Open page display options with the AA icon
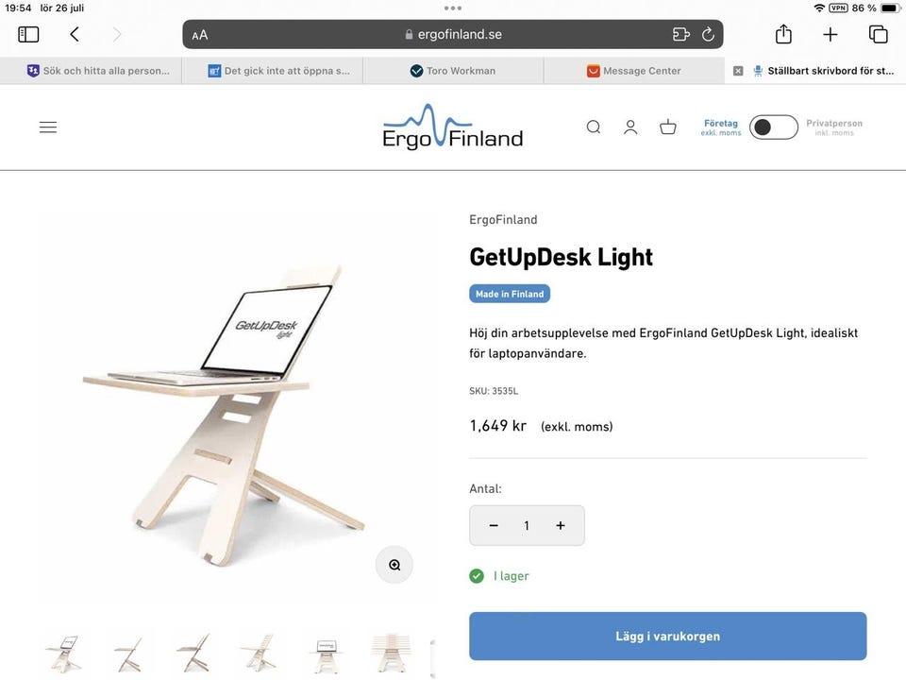 tap(199, 33)
